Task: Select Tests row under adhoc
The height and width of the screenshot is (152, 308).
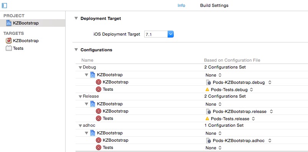Action: tap(192, 147)
